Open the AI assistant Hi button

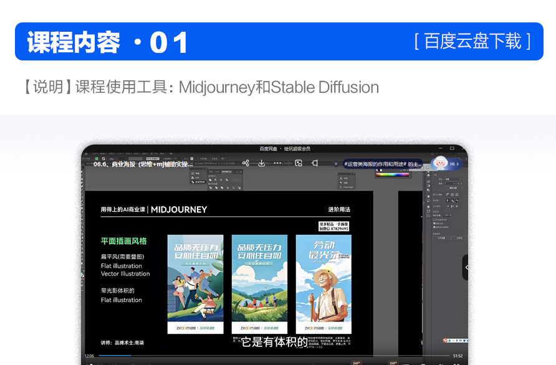point(454,164)
